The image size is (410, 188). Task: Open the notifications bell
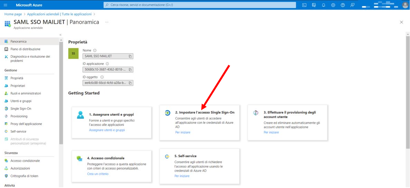(x=323, y=5)
